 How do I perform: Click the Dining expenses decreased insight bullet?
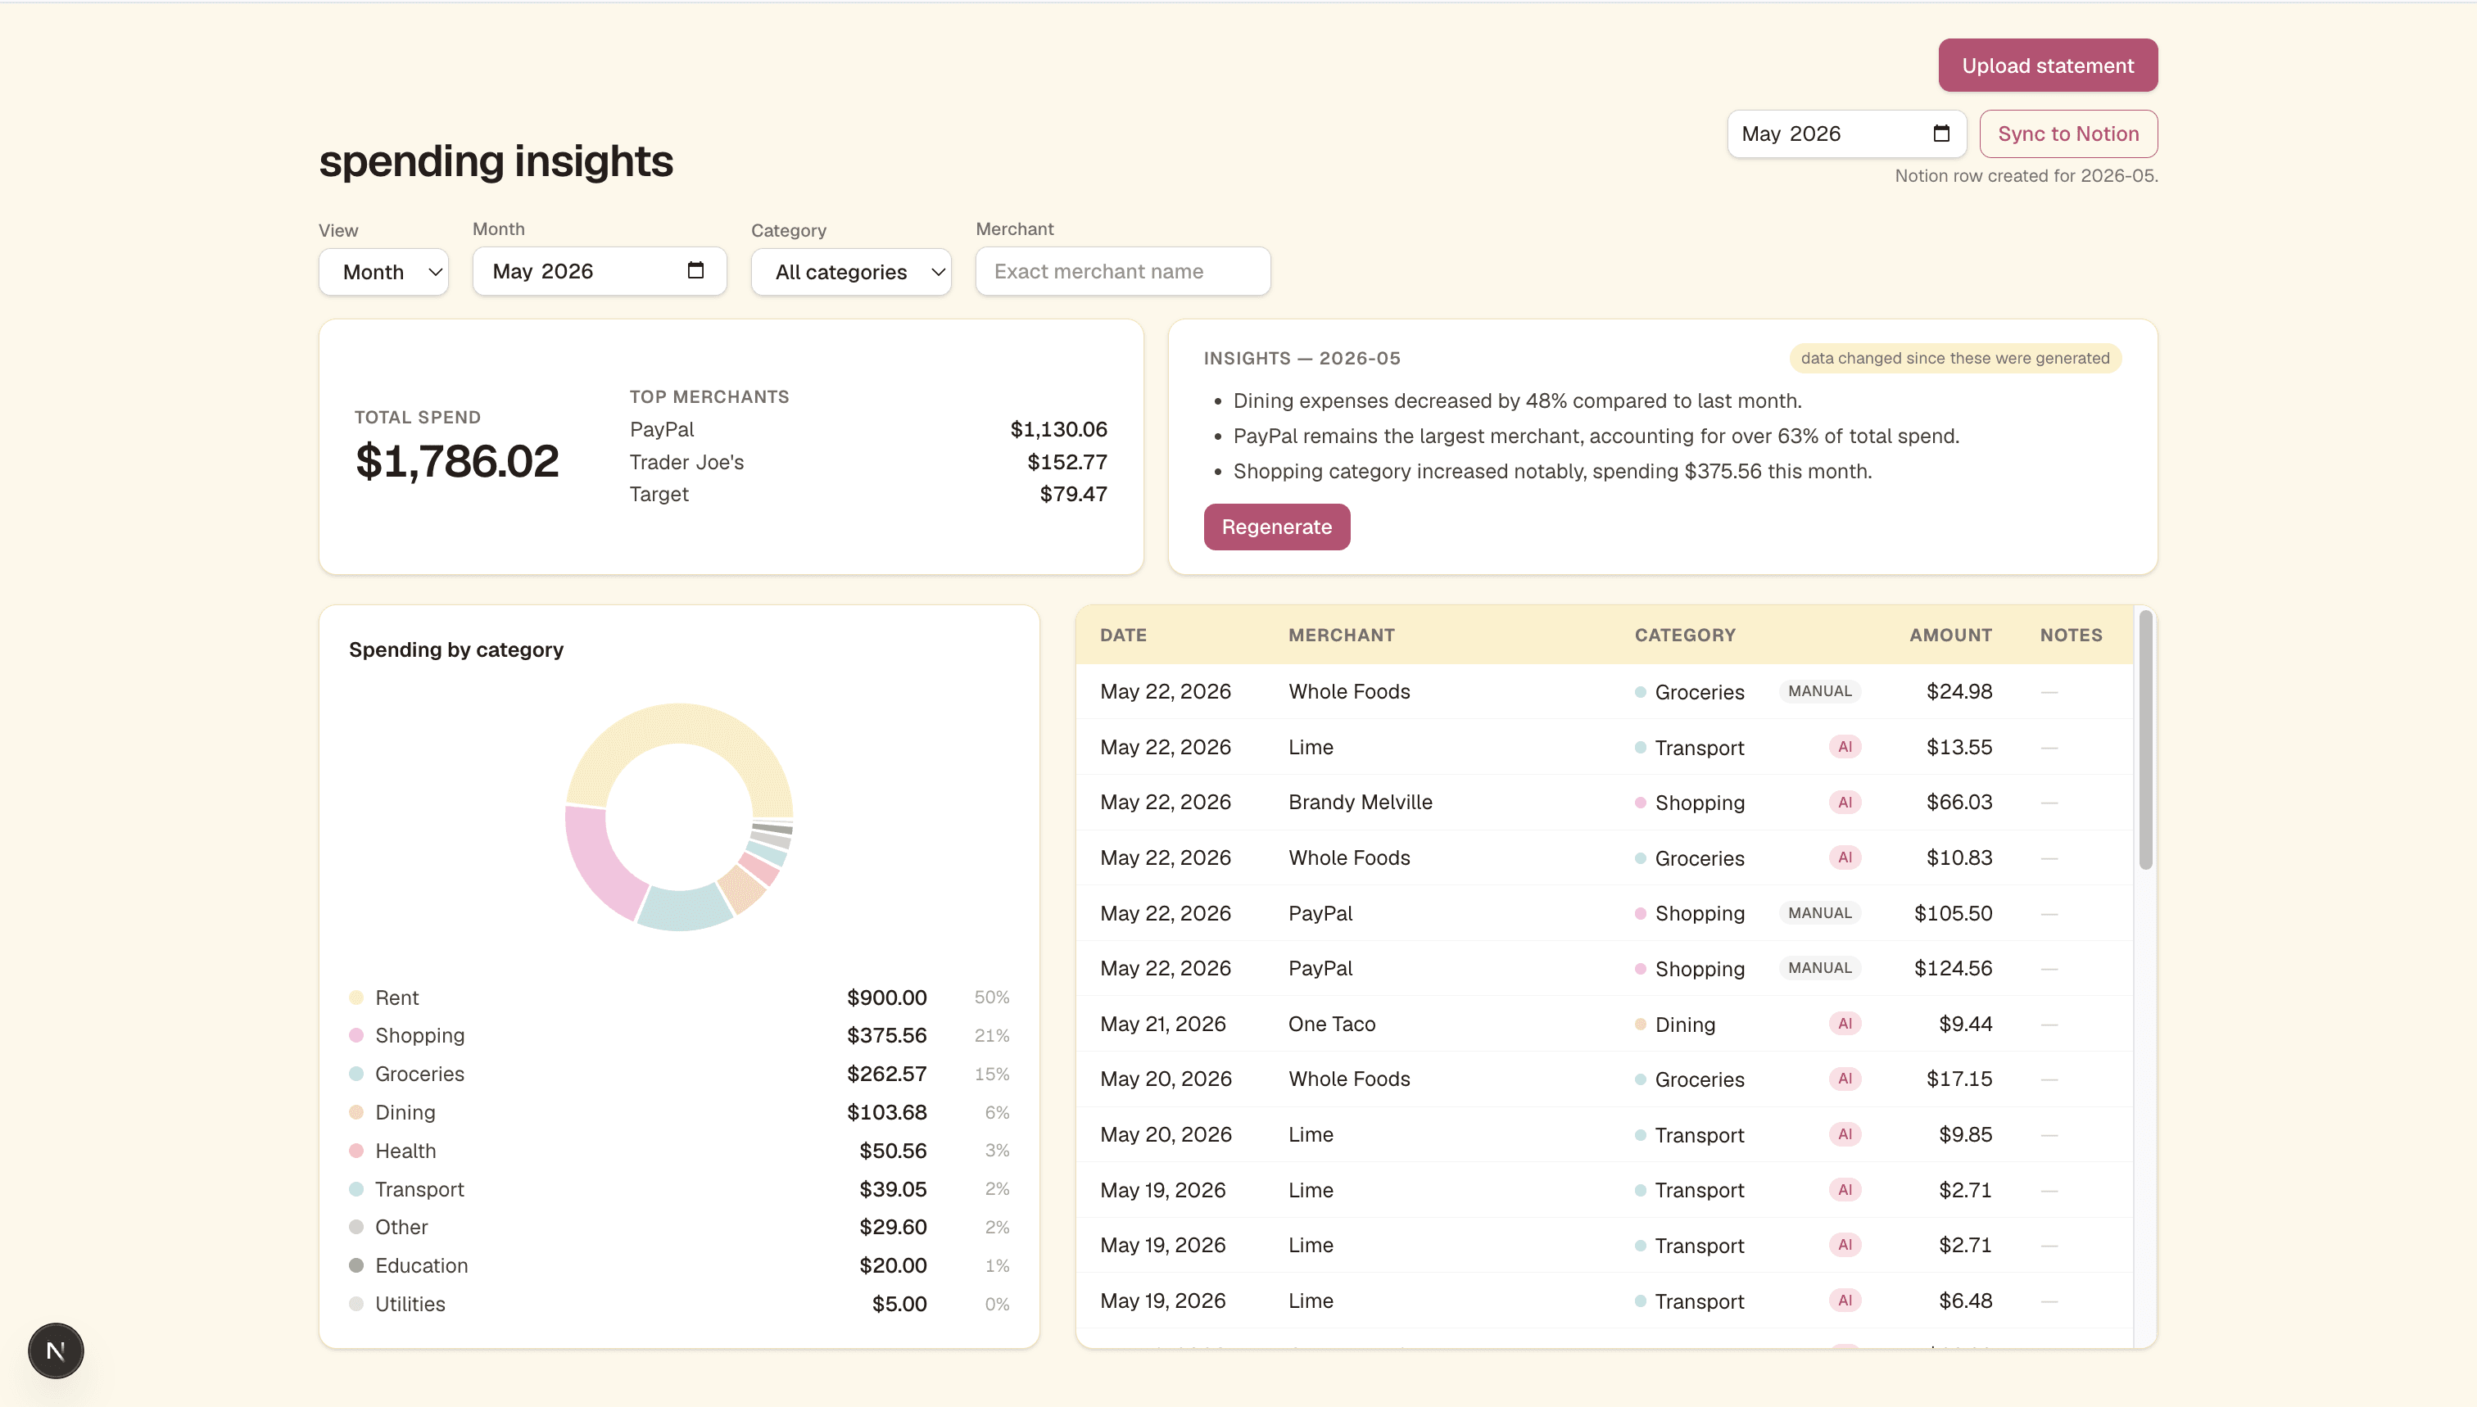pyautogui.click(x=1516, y=400)
